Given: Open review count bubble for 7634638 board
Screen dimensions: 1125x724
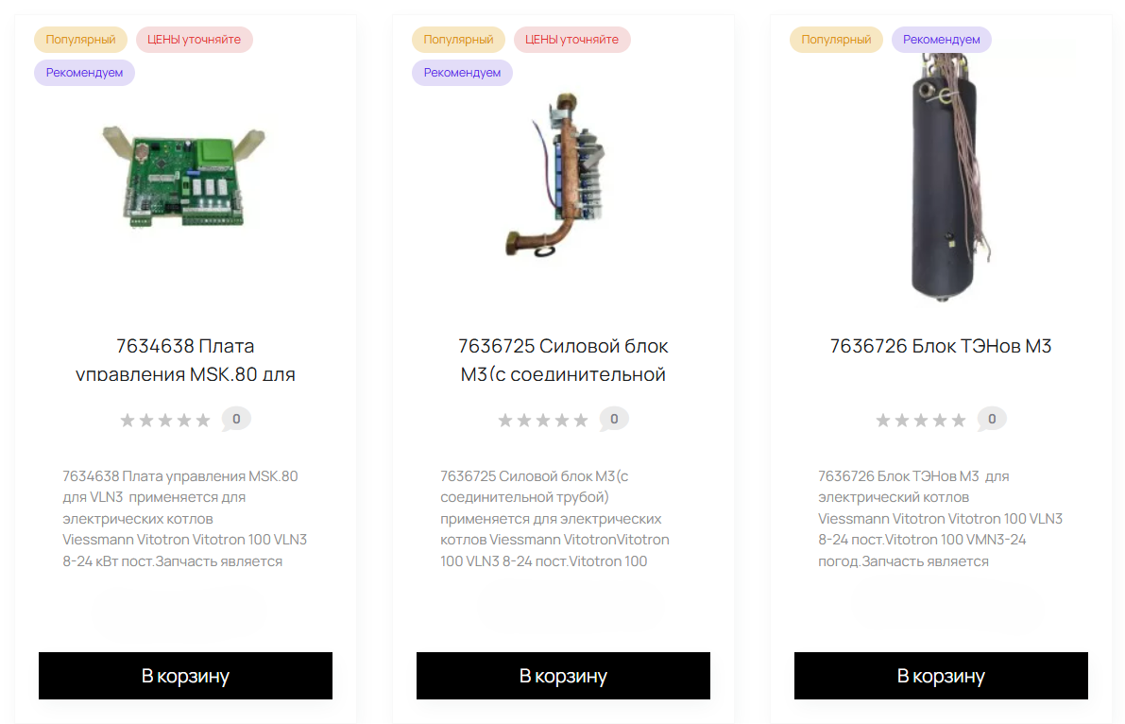Looking at the screenshot, I should 236,419.
